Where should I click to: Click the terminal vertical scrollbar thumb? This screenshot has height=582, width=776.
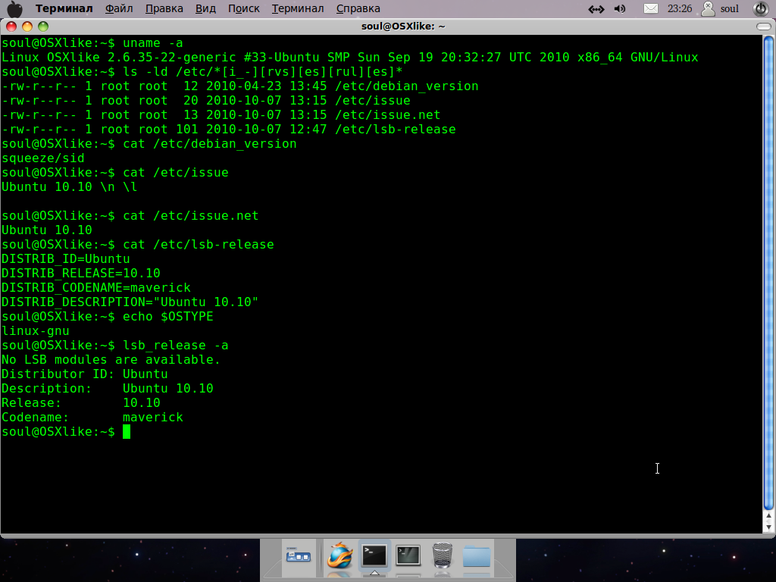coord(768,273)
